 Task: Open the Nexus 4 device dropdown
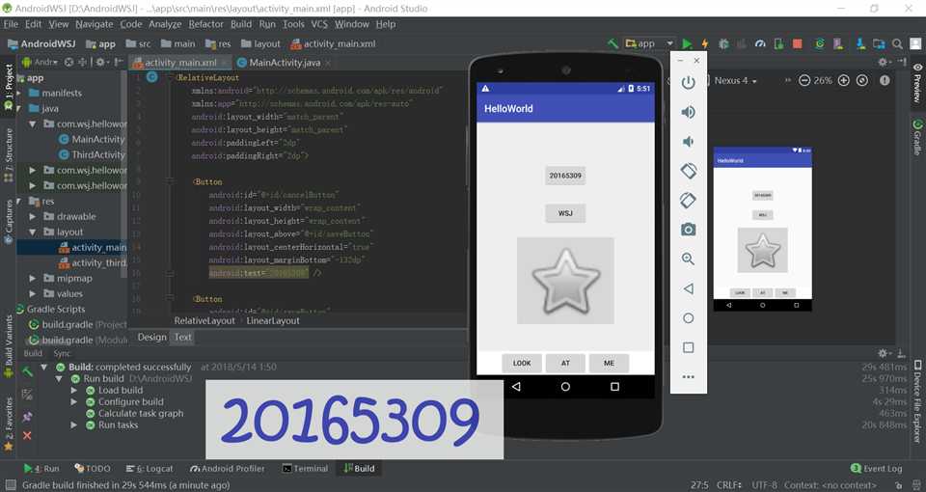735,80
